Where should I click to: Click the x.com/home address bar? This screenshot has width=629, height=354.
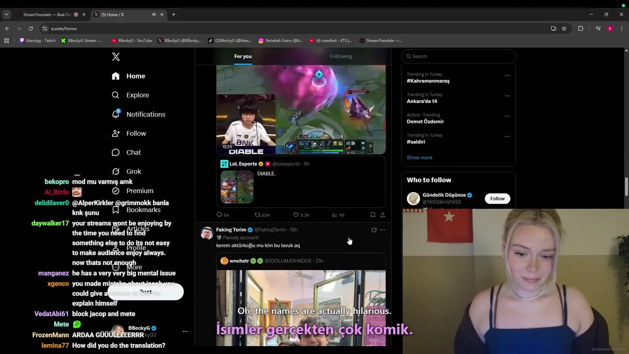295,29
